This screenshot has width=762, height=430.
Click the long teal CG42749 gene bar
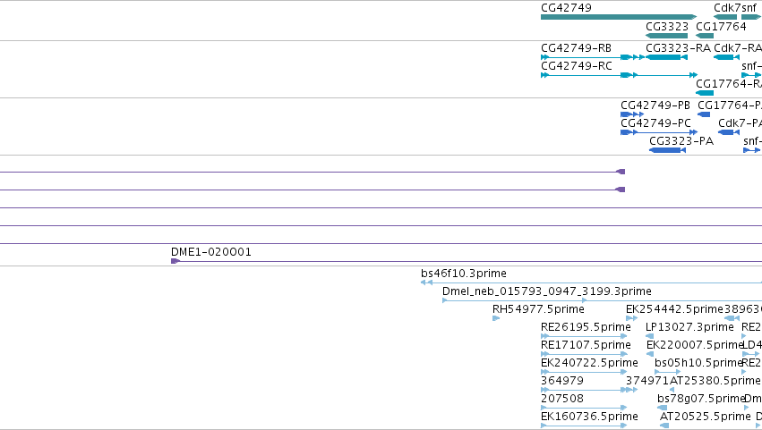[x=619, y=17]
